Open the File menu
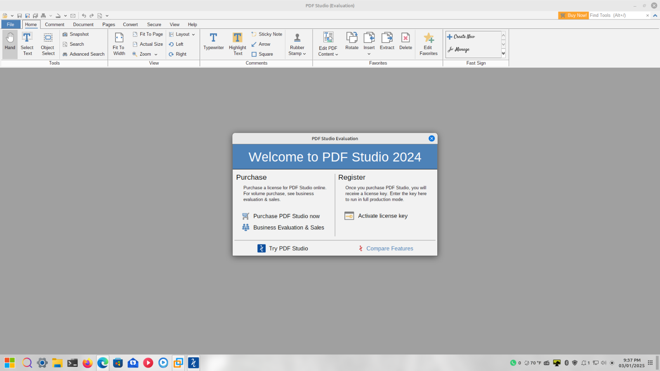The height and width of the screenshot is (371, 660). click(x=10, y=24)
